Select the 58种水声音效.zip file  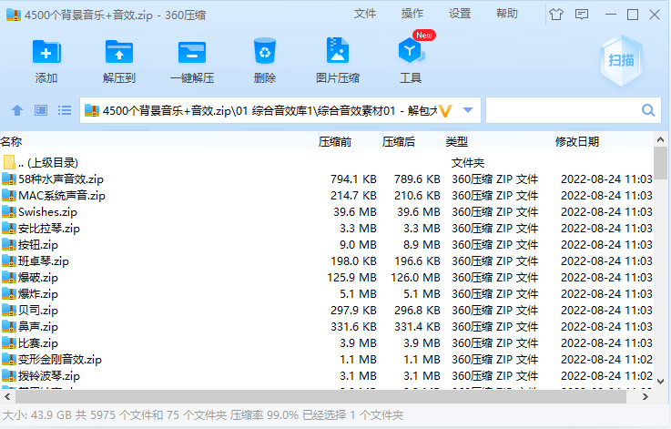(61, 179)
